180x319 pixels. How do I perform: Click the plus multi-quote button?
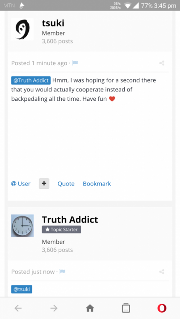click(44, 183)
